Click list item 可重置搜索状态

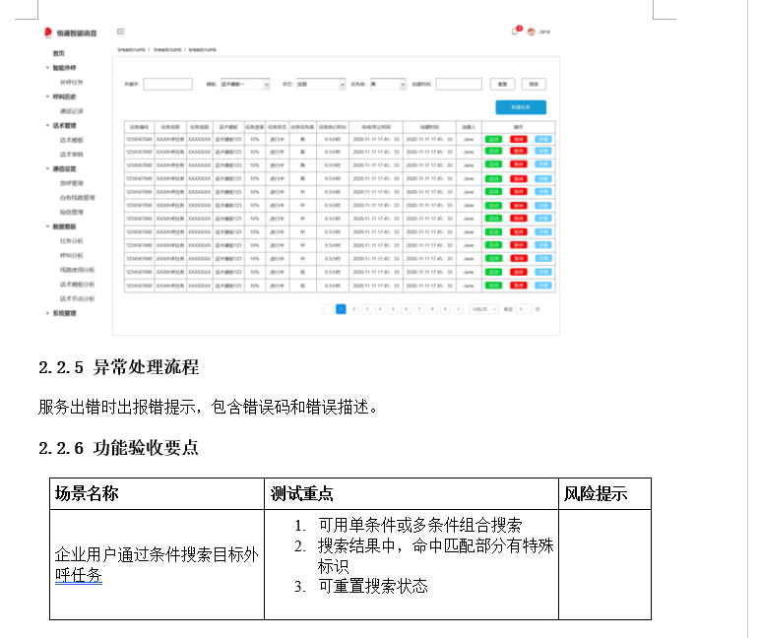373,586
